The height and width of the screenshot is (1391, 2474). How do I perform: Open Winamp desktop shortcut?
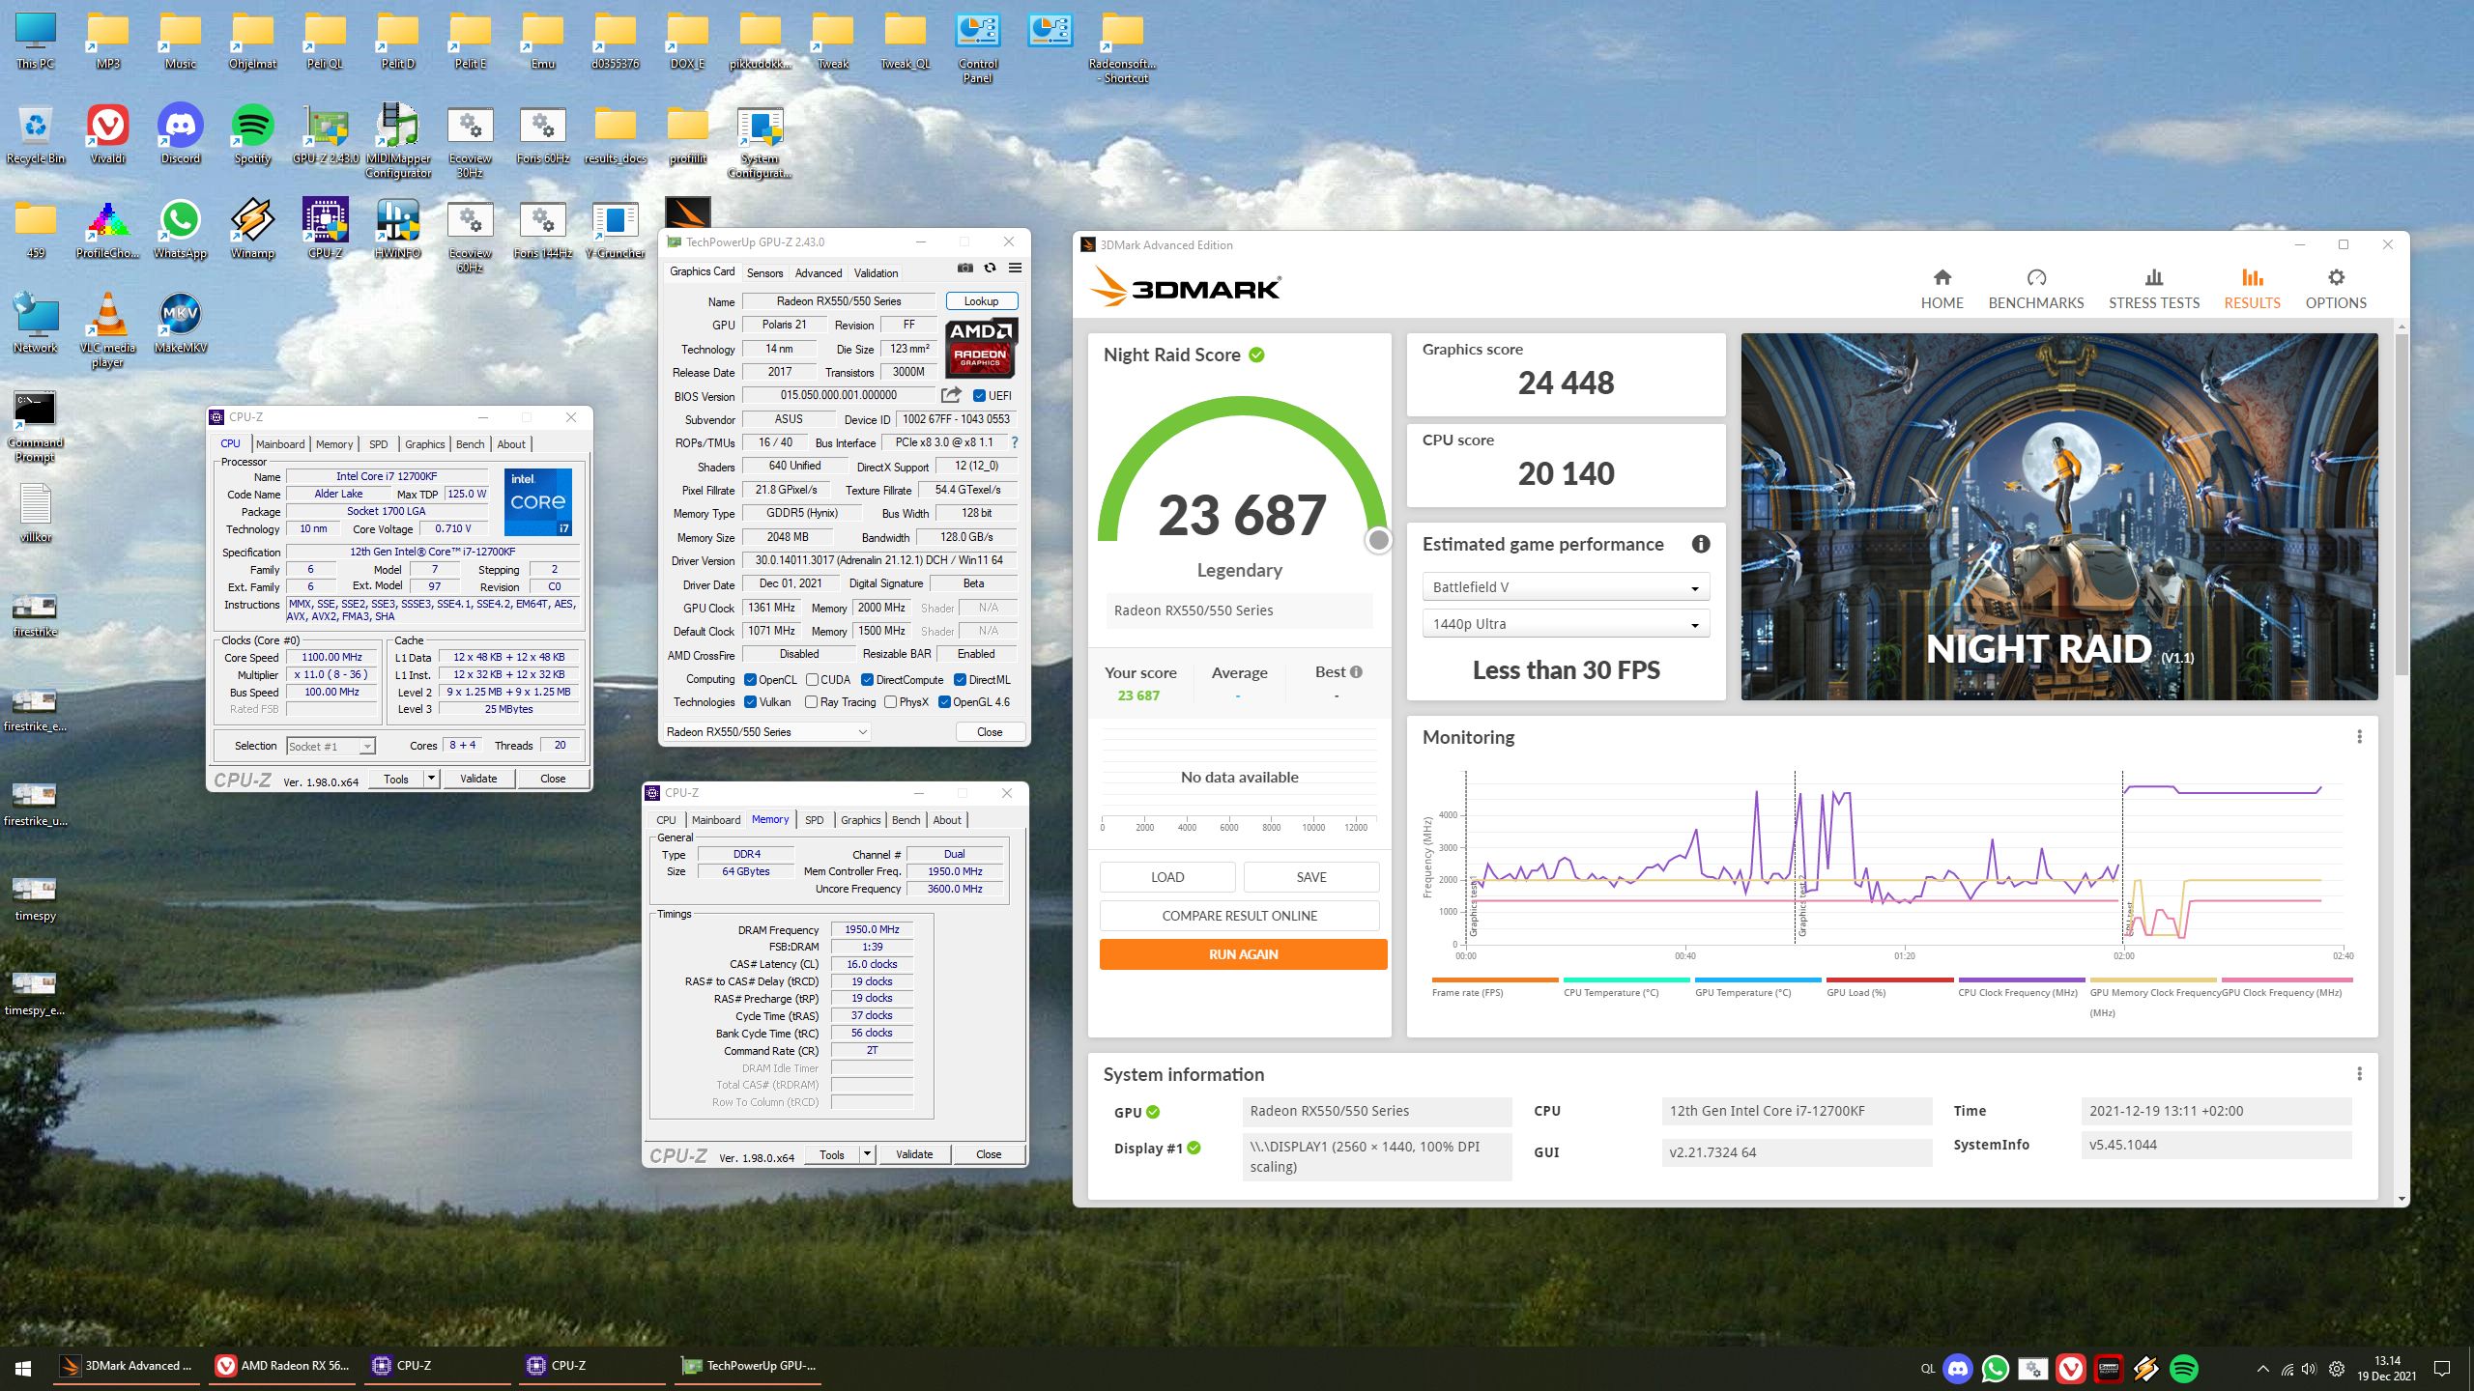[252, 230]
